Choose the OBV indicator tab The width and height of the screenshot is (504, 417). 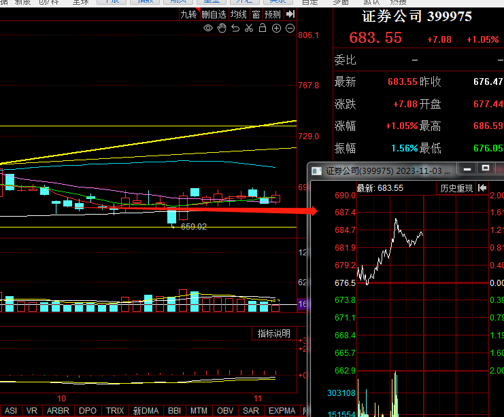225,411
